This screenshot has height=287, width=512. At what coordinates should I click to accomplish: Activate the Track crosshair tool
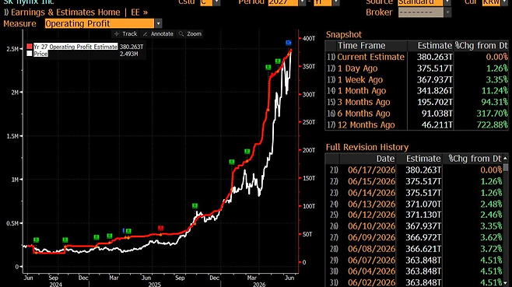[125, 34]
